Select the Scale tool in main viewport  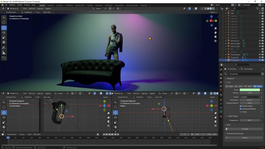pos(4,38)
